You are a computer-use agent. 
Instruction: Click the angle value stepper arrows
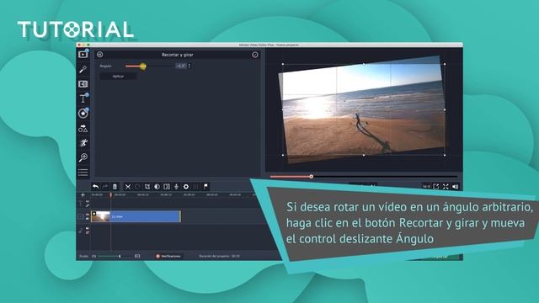[189, 66]
